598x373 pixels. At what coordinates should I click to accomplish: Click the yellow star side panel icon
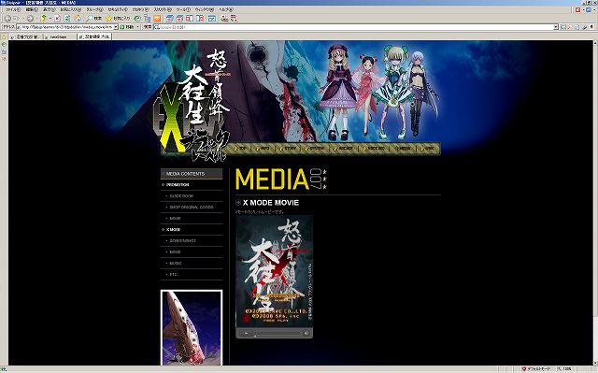click(4, 37)
